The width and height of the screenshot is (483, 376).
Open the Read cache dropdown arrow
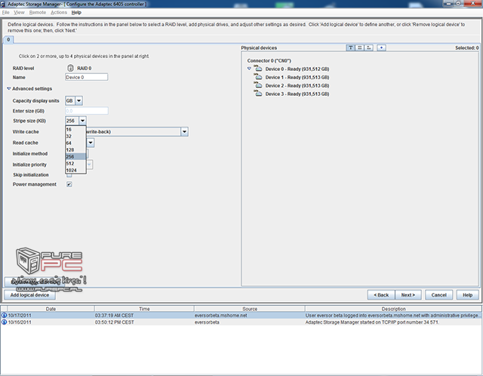coord(91,143)
